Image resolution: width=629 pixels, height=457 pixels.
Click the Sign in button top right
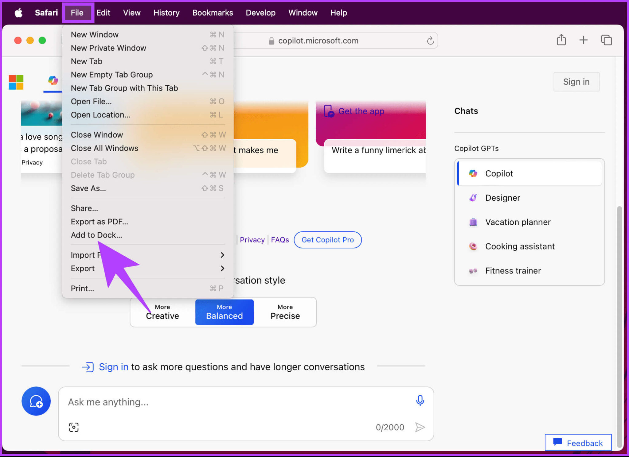click(576, 82)
